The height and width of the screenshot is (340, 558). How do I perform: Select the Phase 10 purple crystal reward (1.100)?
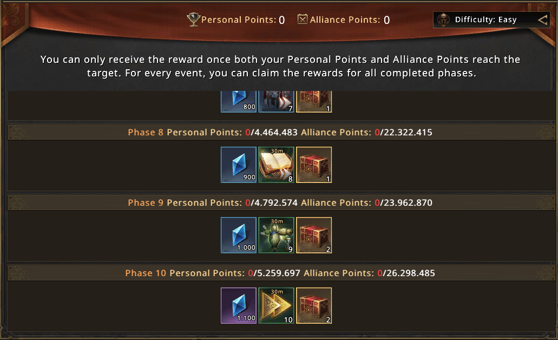click(239, 305)
